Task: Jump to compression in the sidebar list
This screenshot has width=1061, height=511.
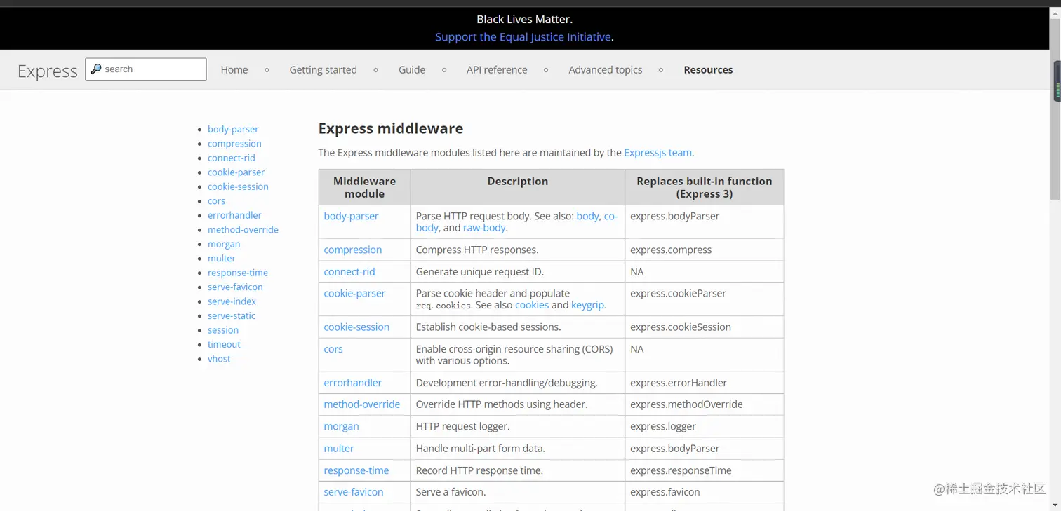Action: 234,143
